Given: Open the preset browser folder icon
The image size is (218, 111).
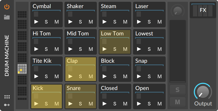Looking at the screenshot, I should [x=7, y=17].
